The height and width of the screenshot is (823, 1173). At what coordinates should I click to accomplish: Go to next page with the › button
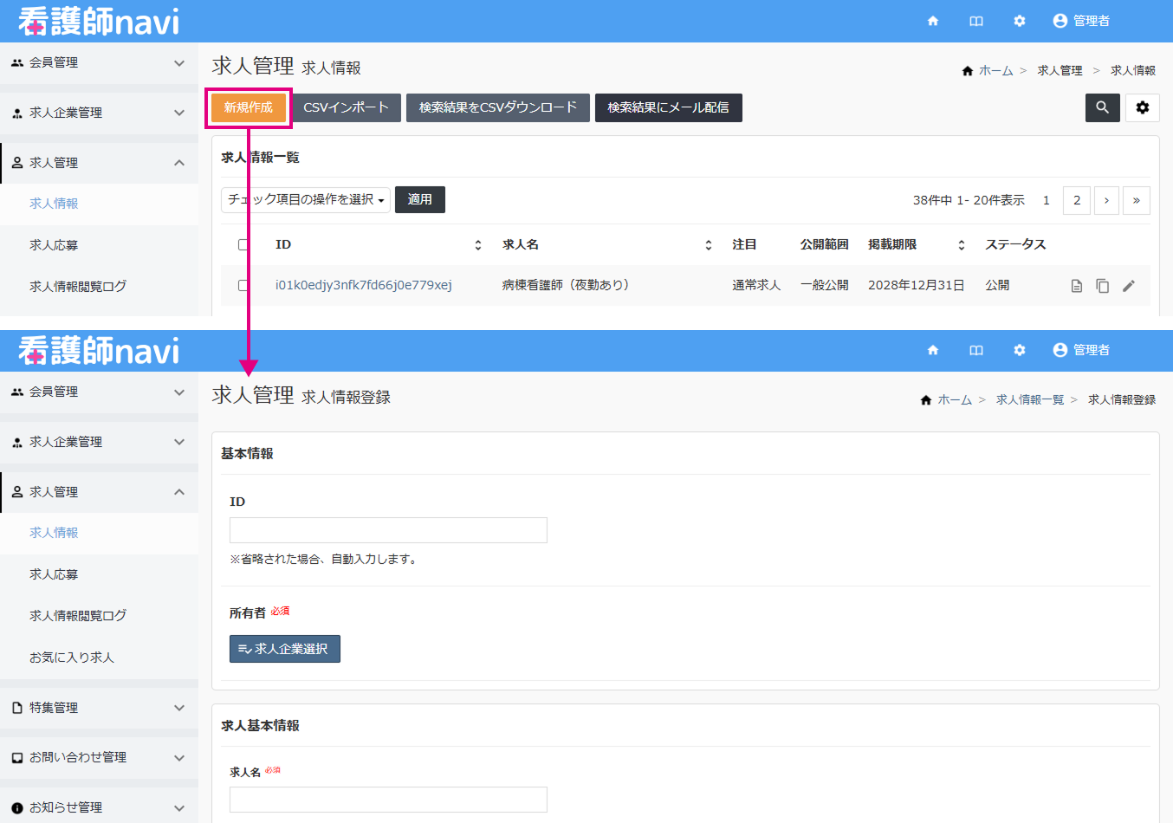pos(1106,200)
